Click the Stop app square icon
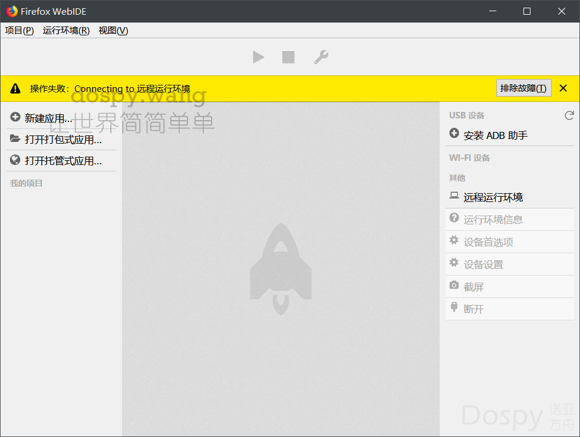The height and width of the screenshot is (437, 580). coord(288,57)
